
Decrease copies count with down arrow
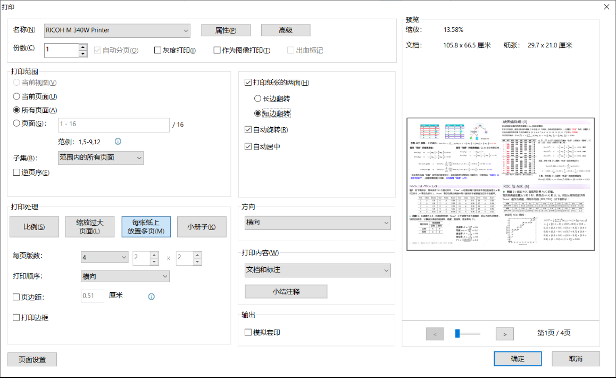tap(83, 54)
